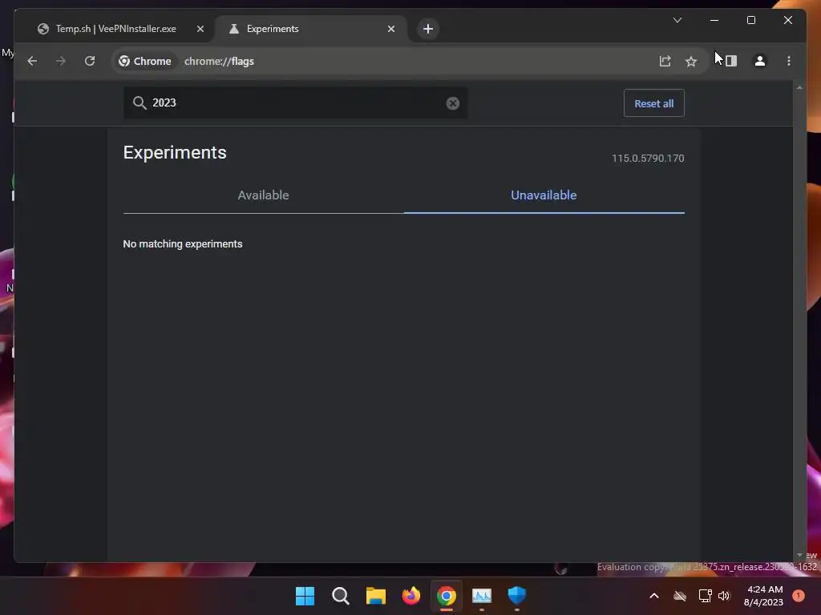
Task: Switch to the Available tab
Action: (263, 195)
